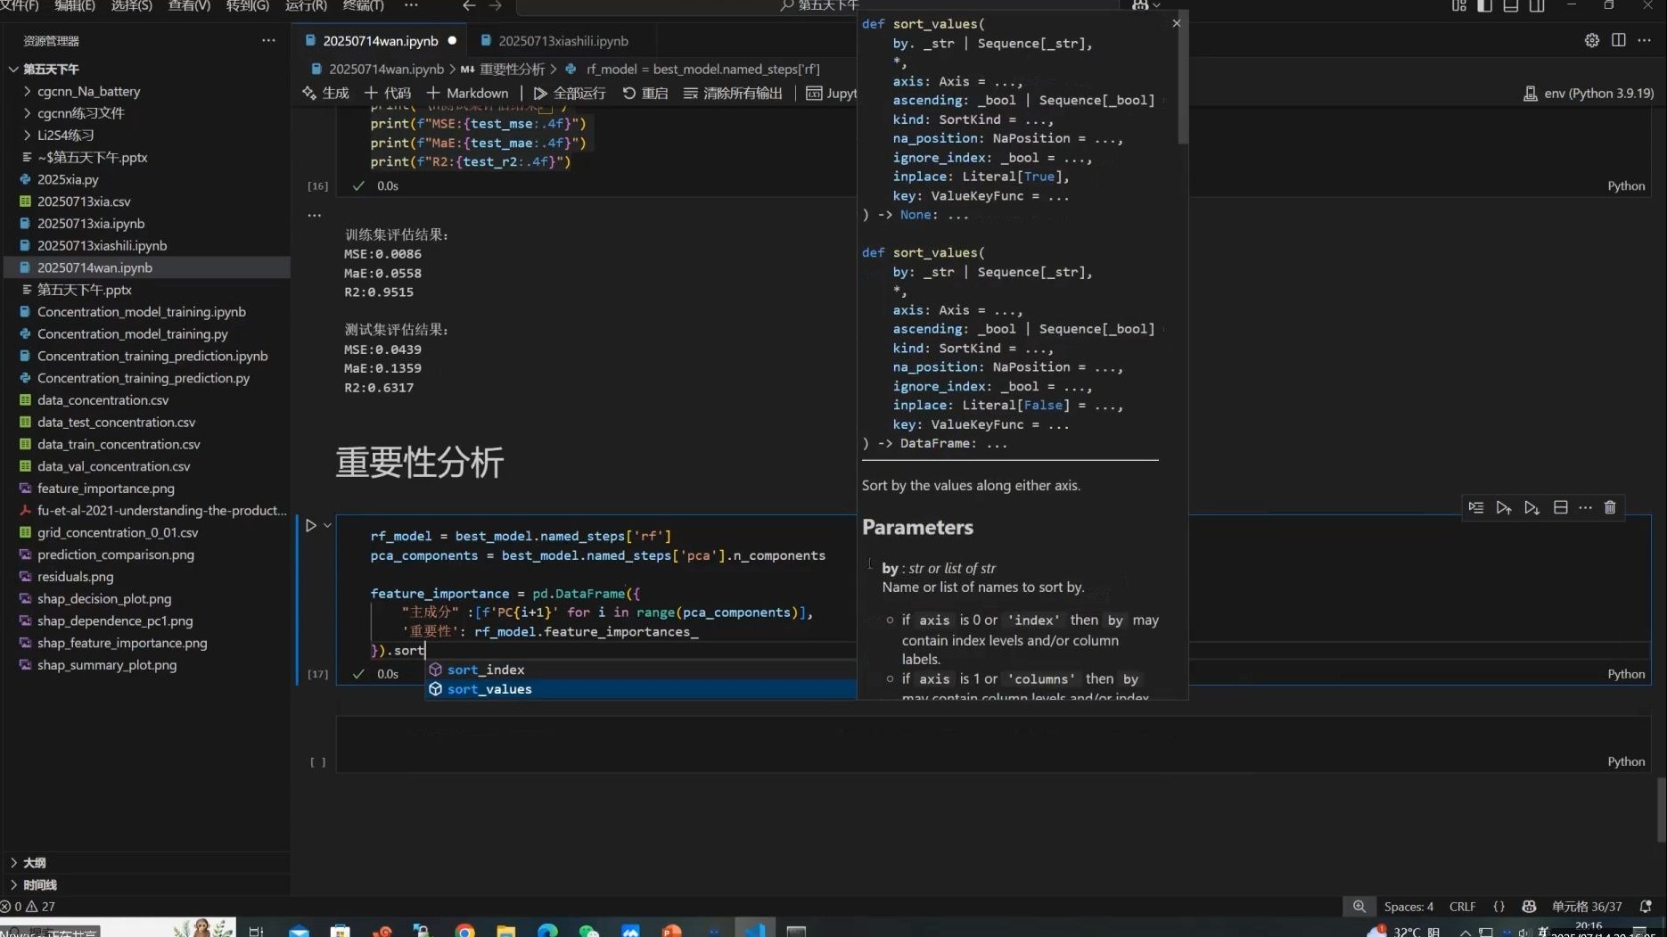Customize the editor layout
The width and height of the screenshot is (1667, 937).
(1458, 5)
